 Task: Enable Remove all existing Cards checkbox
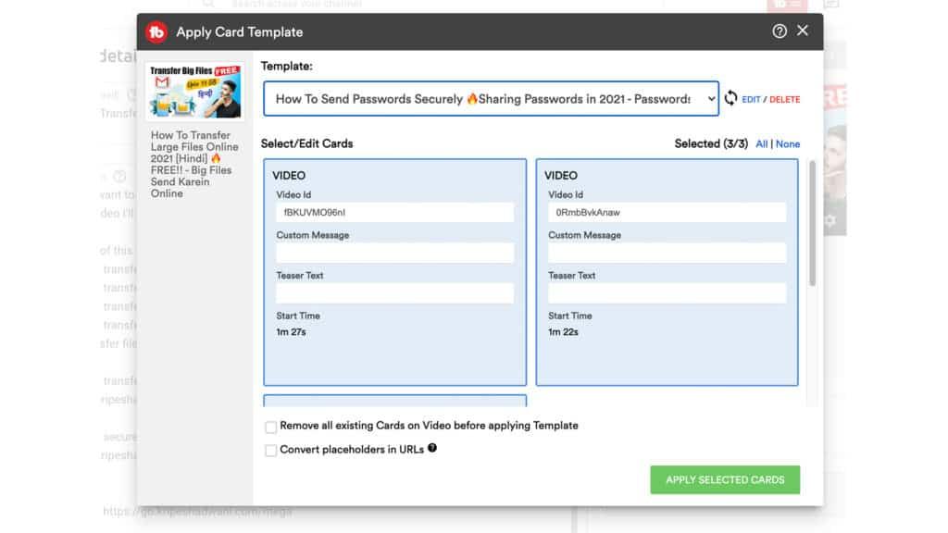tap(271, 427)
